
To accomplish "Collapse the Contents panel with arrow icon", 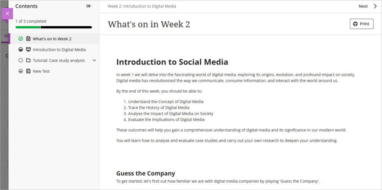I will click(x=89, y=6).
